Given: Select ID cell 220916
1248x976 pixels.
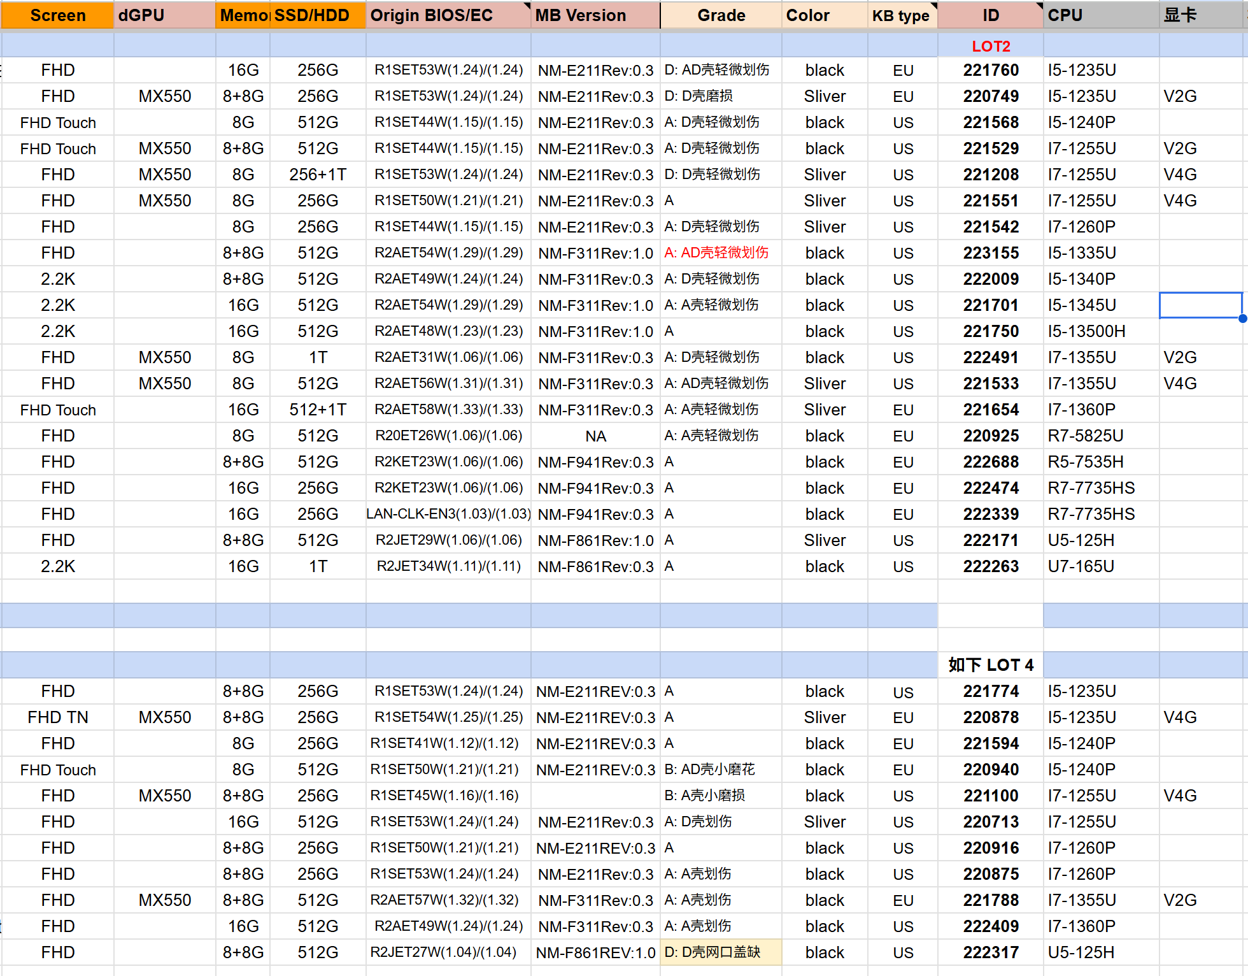Looking at the screenshot, I should [990, 848].
